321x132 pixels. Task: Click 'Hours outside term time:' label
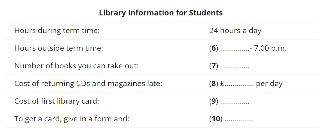(59, 48)
